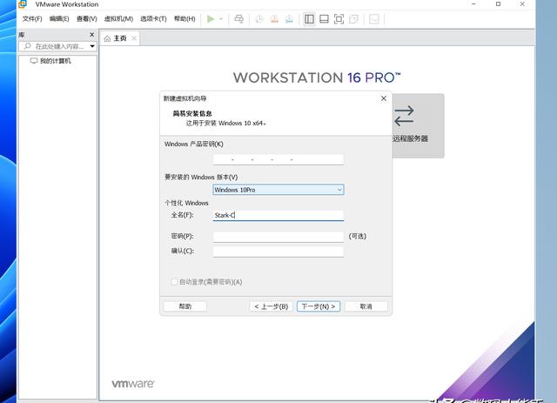Click the Unity mode toolbar icon
This screenshot has height=403, width=557.
[354, 19]
